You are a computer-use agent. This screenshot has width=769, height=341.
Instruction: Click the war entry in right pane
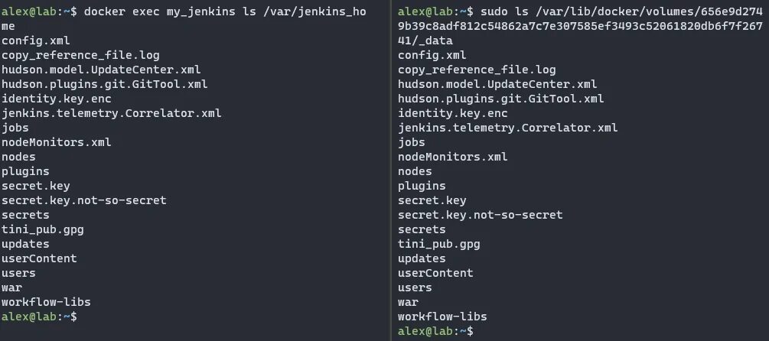[x=408, y=302]
